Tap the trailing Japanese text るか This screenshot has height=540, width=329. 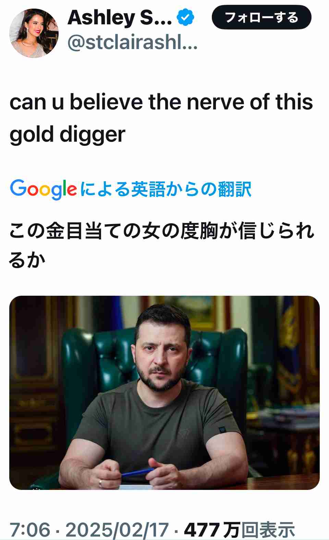[x=27, y=259]
